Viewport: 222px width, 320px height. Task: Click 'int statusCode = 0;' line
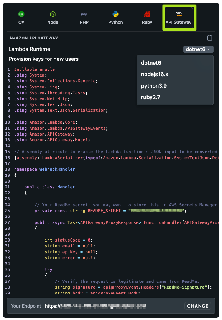[x=69, y=240]
